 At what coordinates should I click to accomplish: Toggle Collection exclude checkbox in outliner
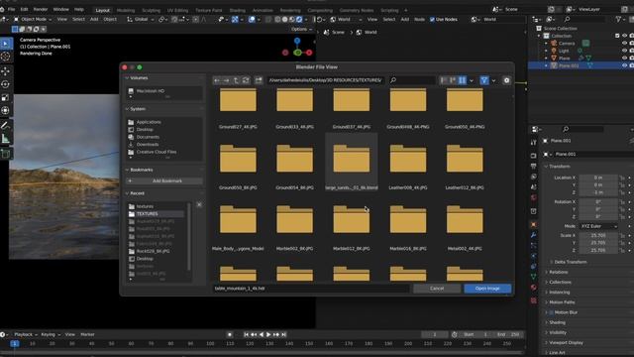click(x=617, y=36)
